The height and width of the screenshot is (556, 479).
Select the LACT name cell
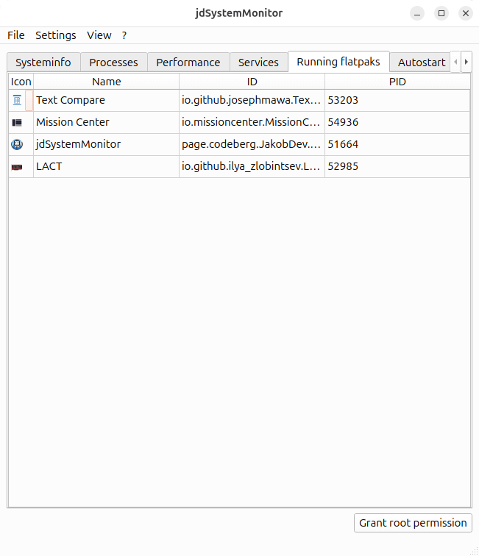click(x=106, y=166)
